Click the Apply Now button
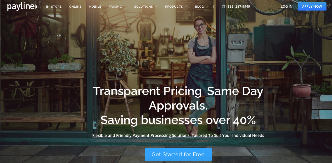332x163 pixels. click(x=312, y=6)
